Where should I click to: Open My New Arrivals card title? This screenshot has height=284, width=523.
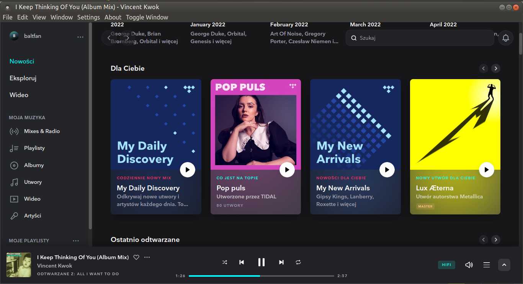coord(343,188)
